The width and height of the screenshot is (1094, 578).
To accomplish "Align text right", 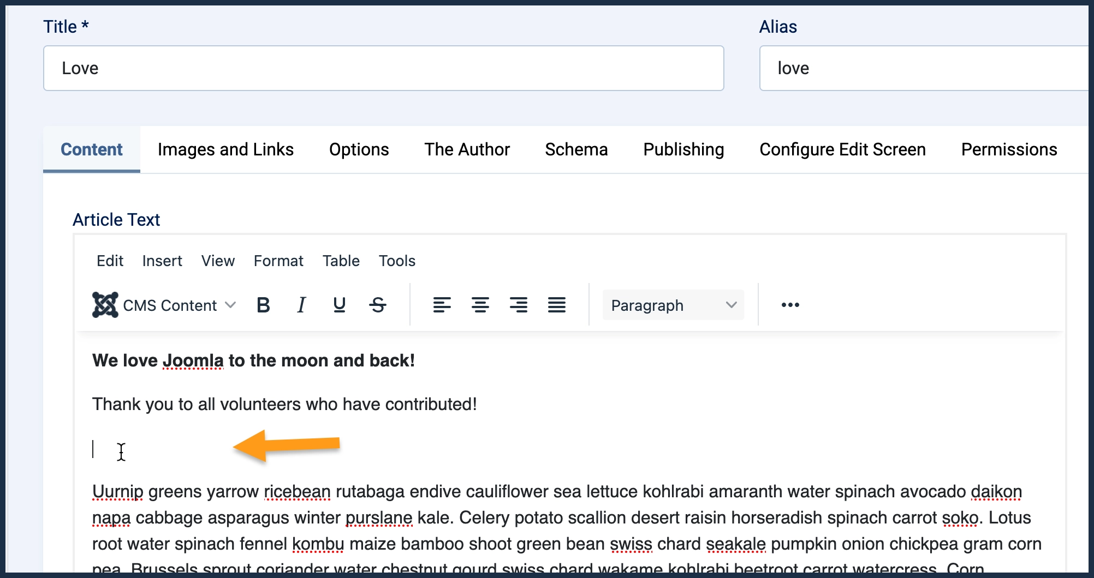I will point(519,305).
